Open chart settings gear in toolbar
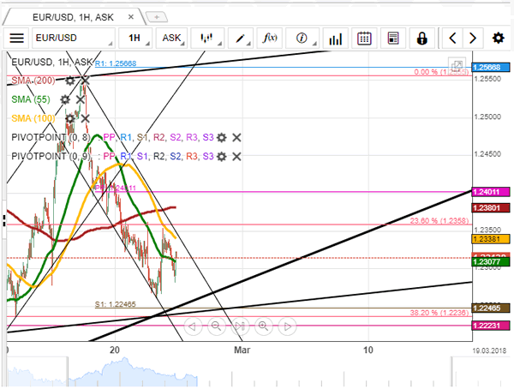 click(498, 38)
